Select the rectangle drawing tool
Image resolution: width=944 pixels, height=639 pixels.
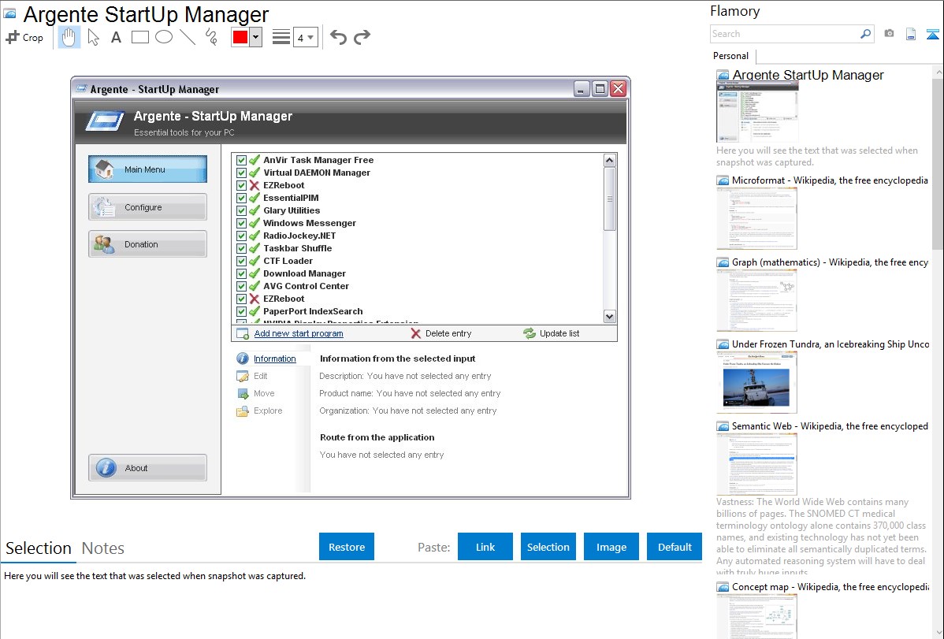click(140, 37)
